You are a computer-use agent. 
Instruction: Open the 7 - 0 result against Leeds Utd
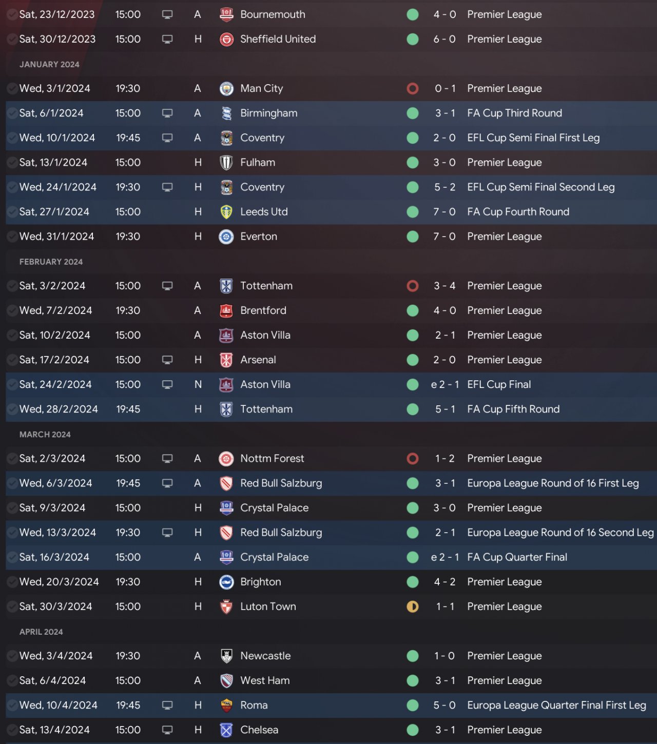[445, 212]
